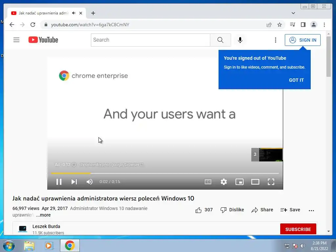Open Leszek Burda channel name
The height and width of the screenshot is (252, 336).
click(46, 226)
